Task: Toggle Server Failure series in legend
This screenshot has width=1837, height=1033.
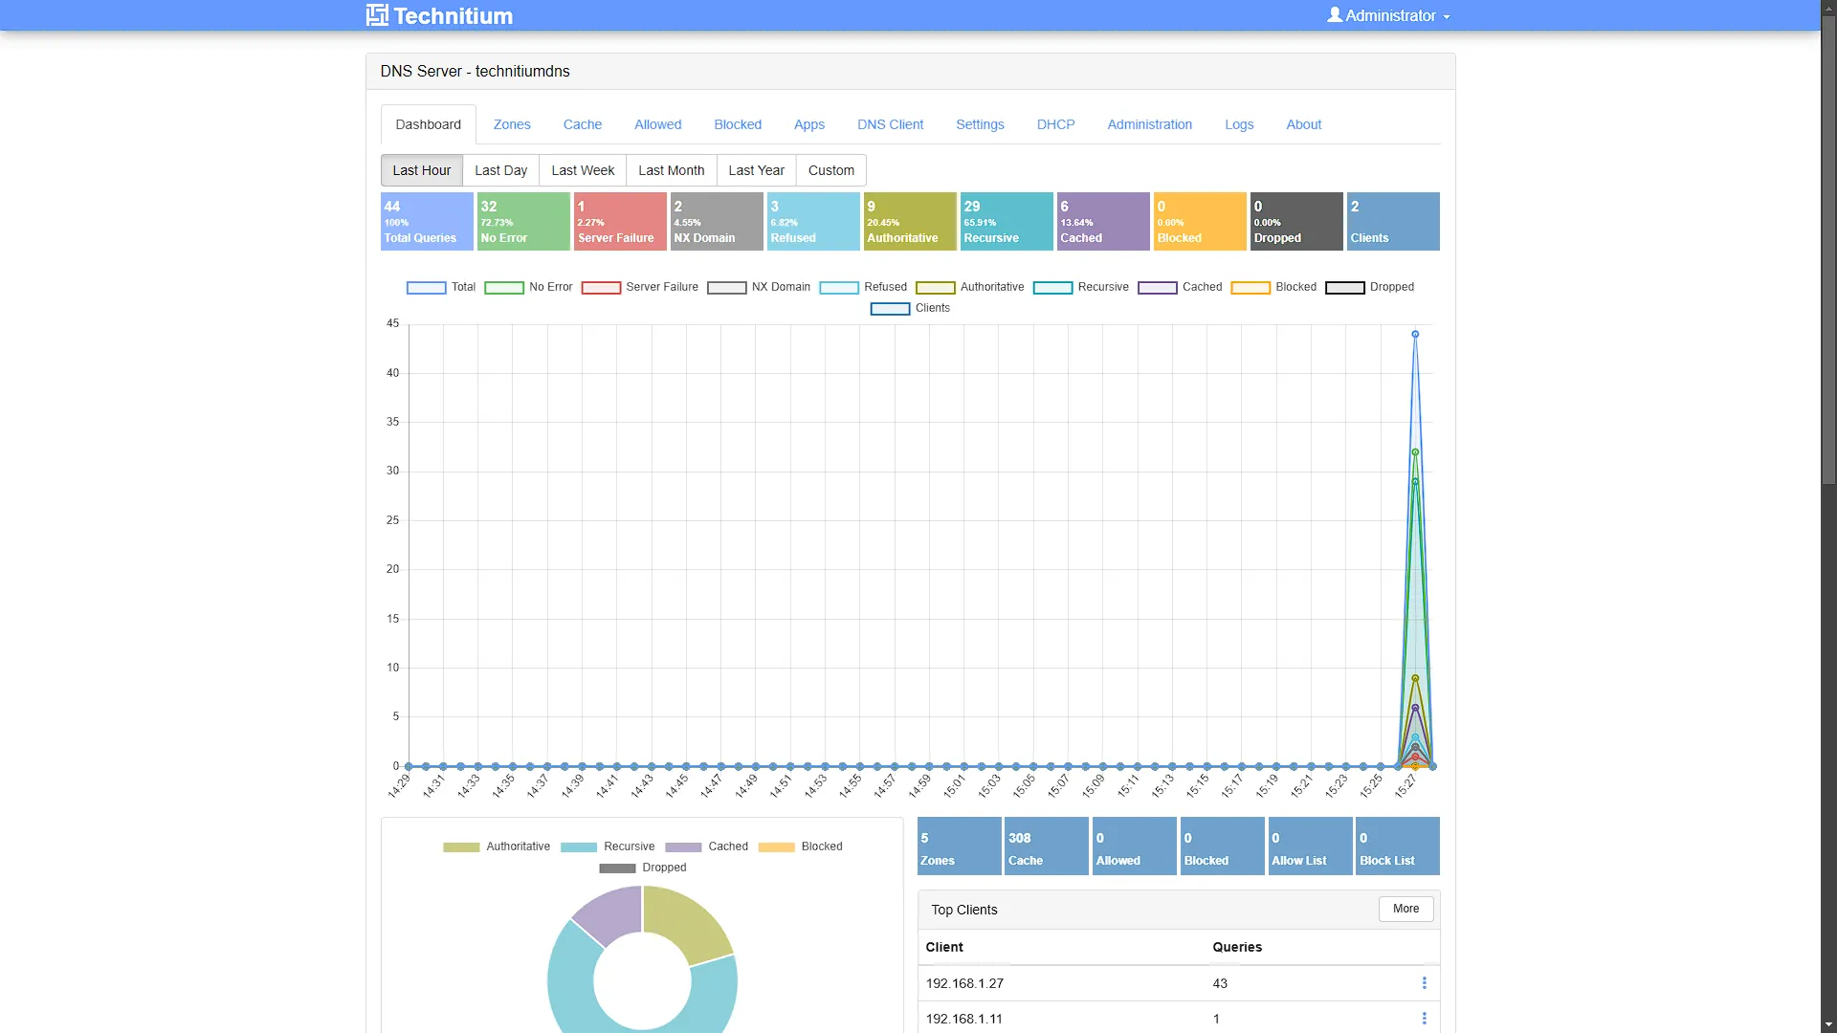Action: [640, 287]
